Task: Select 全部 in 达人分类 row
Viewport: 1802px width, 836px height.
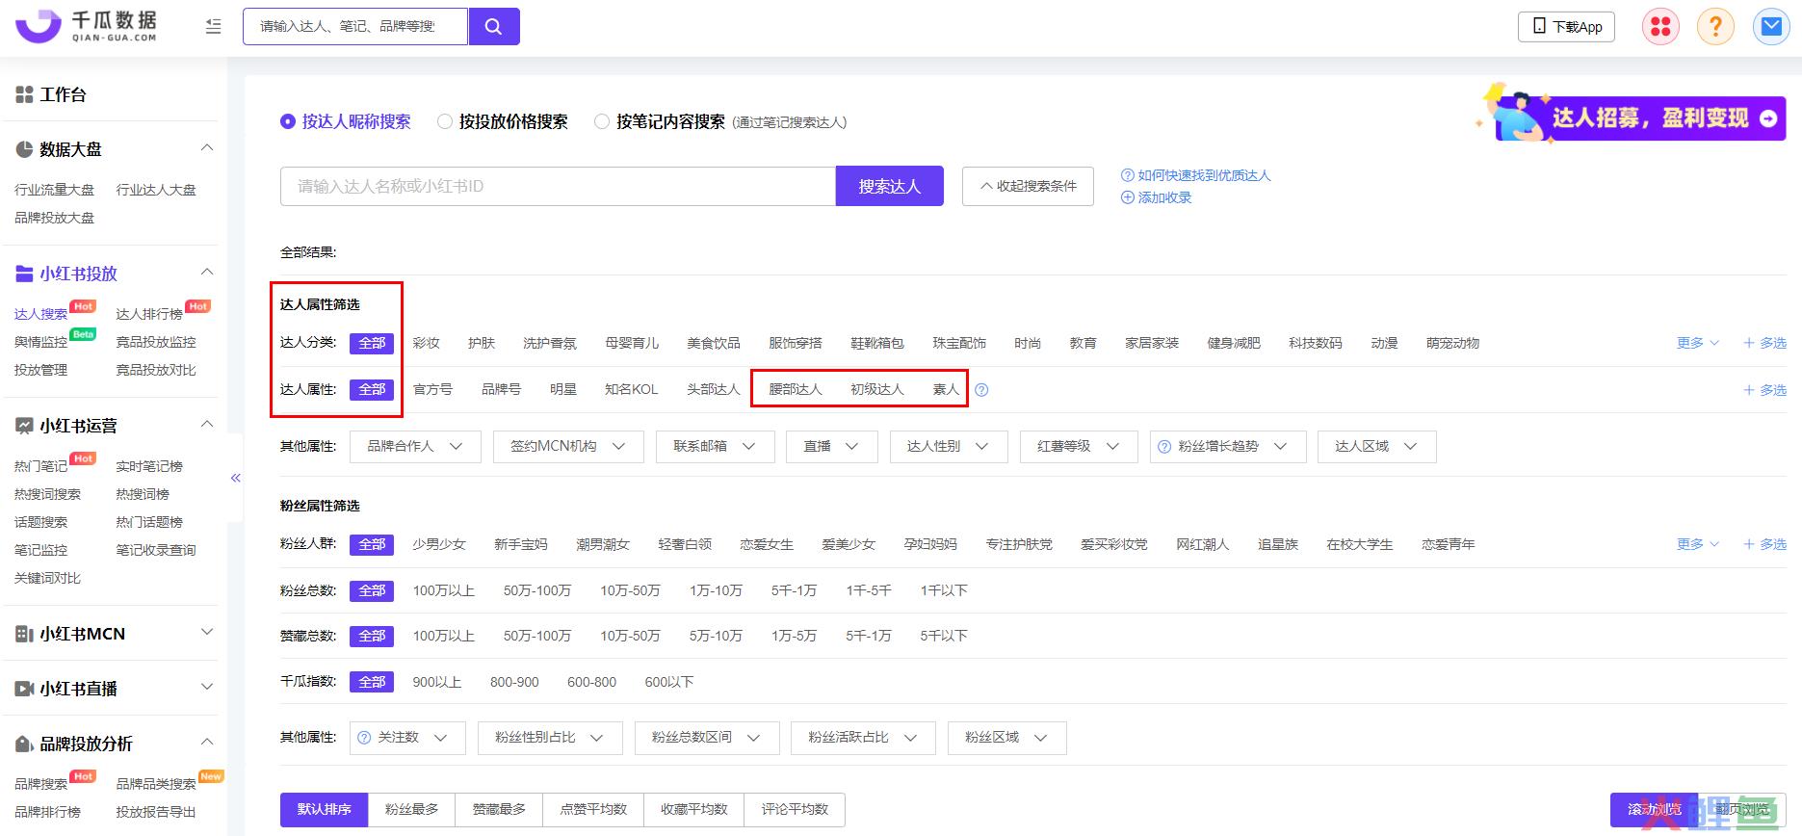Action: 372,343
